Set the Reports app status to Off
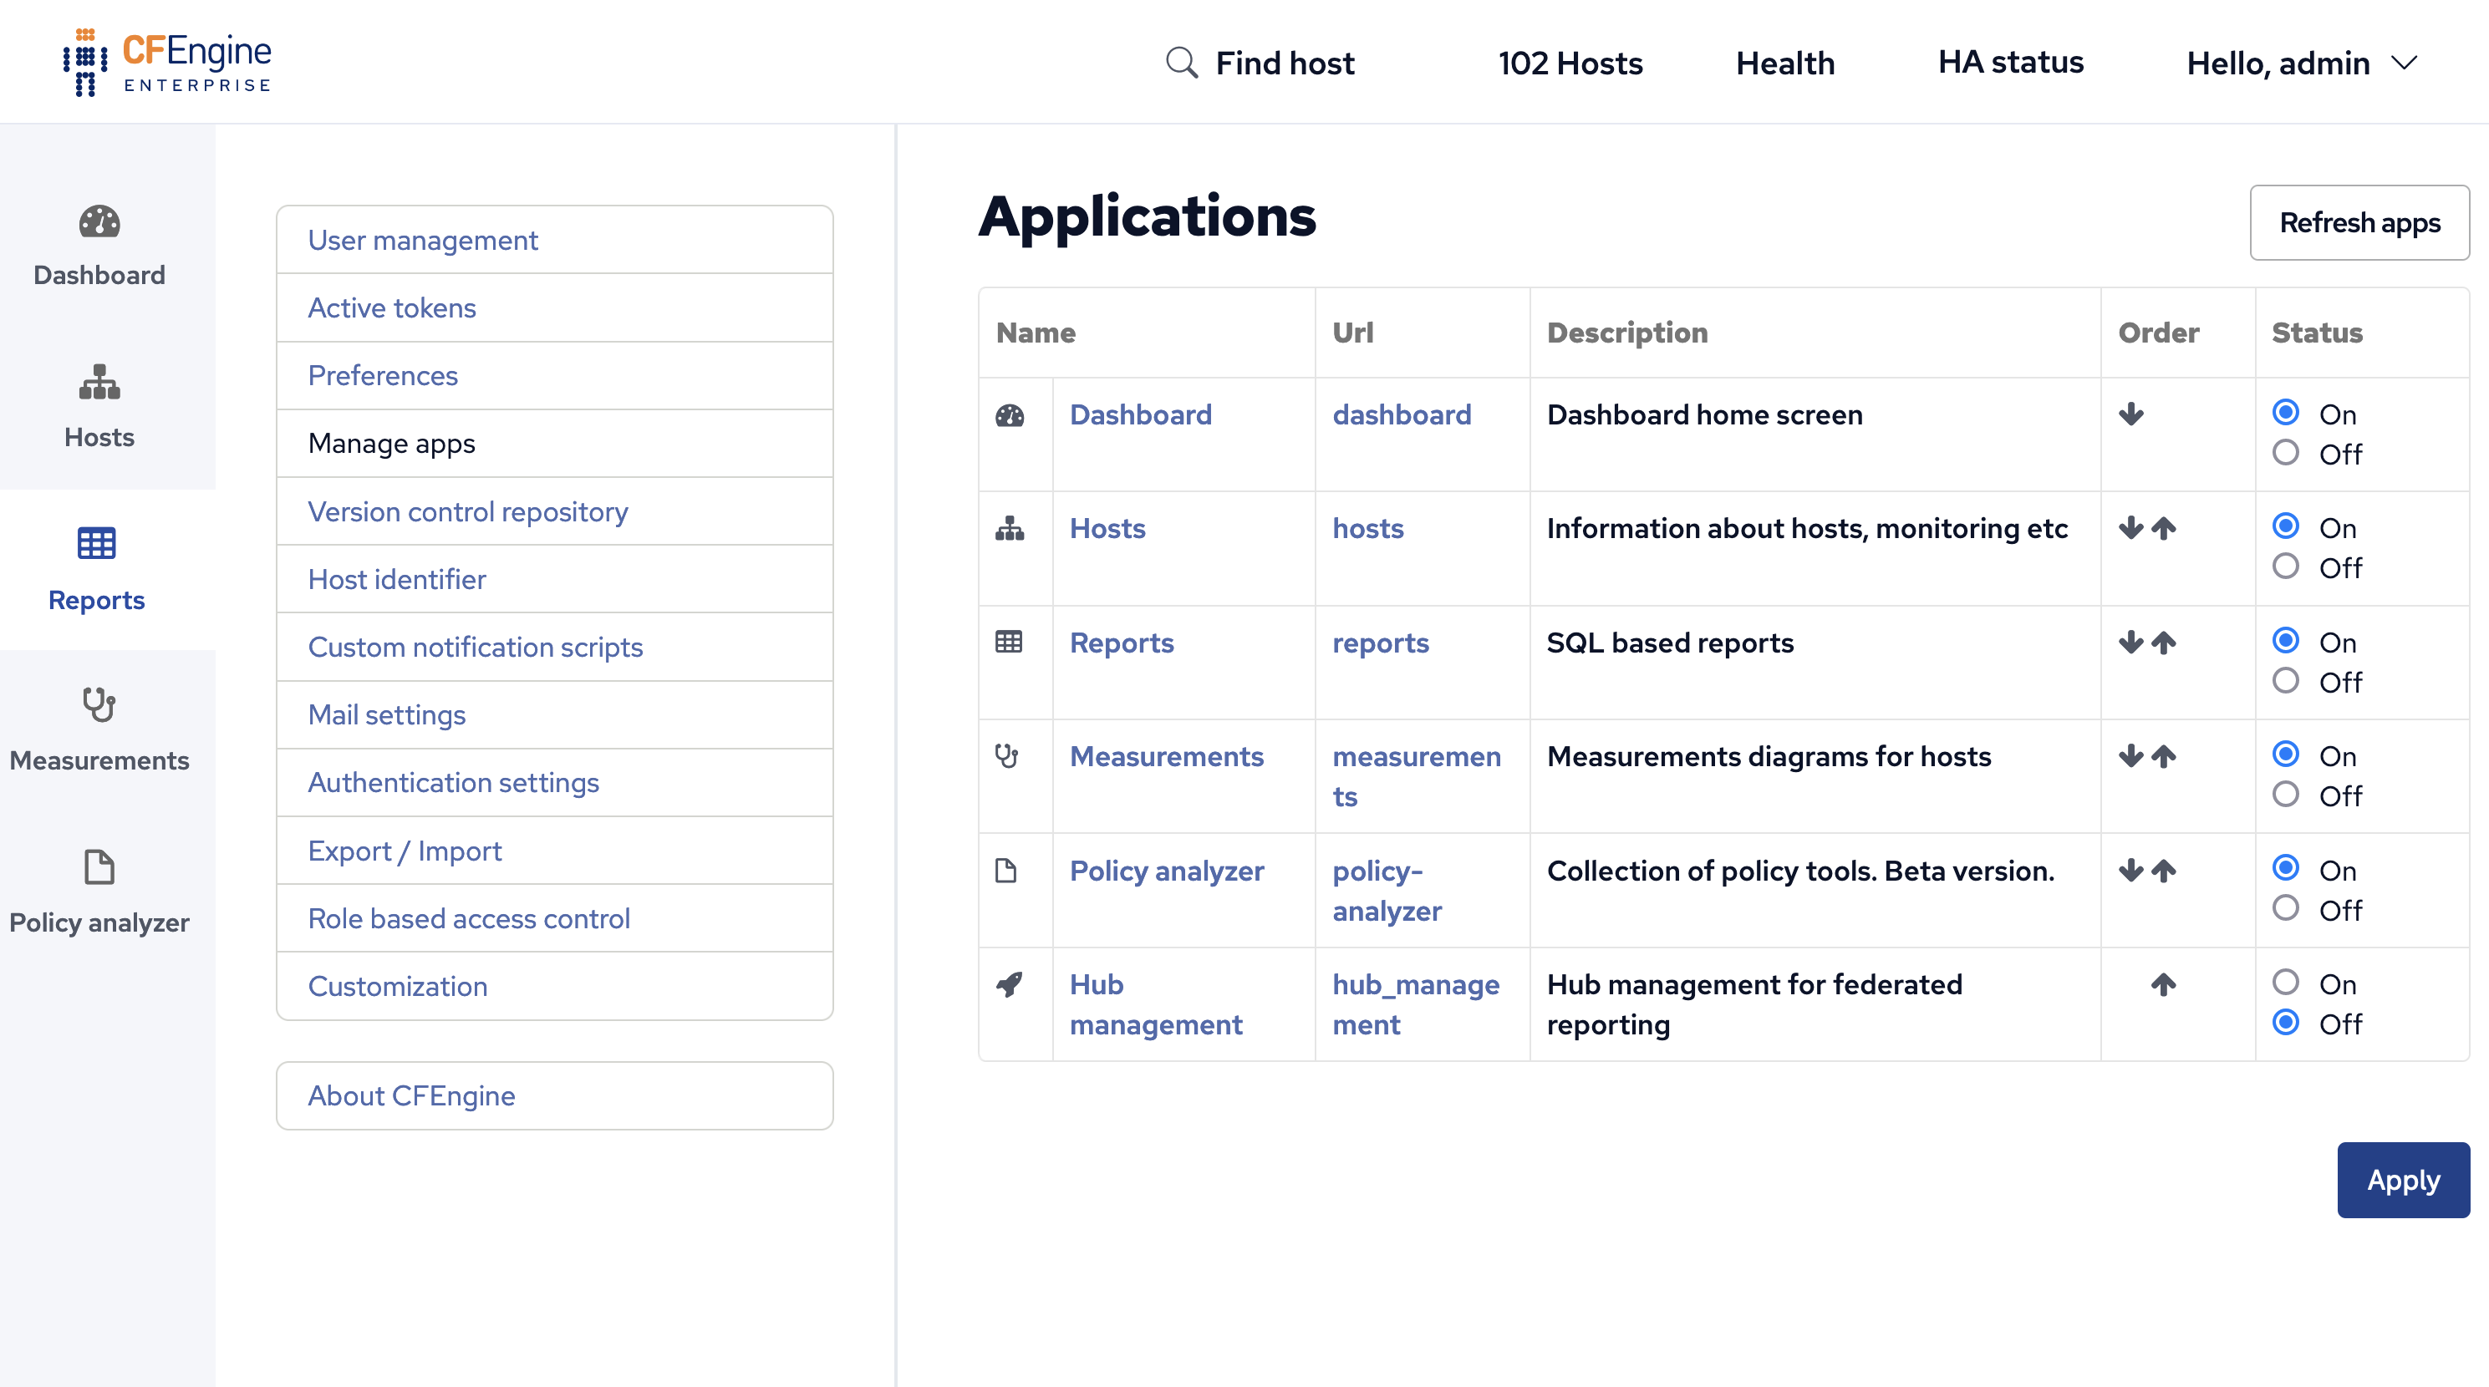Viewport: 2489px width, 1387px height. (x=2286, y=679)
